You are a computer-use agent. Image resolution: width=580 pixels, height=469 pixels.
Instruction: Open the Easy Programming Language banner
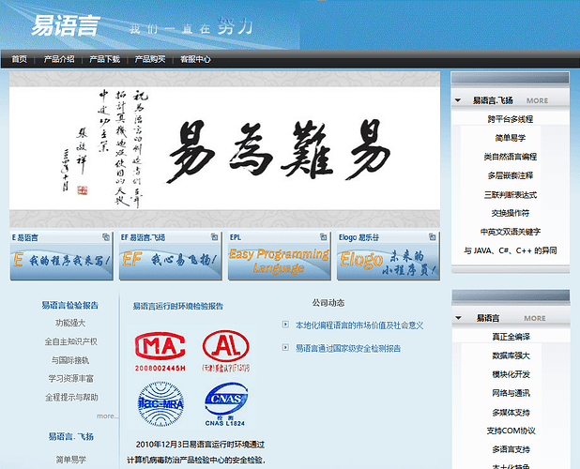[280, 262]
